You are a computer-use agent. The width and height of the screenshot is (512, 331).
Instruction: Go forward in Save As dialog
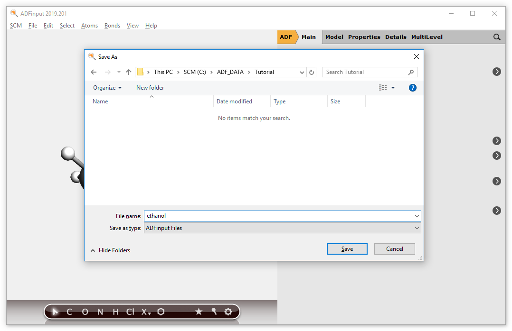[x=107, y=72]
